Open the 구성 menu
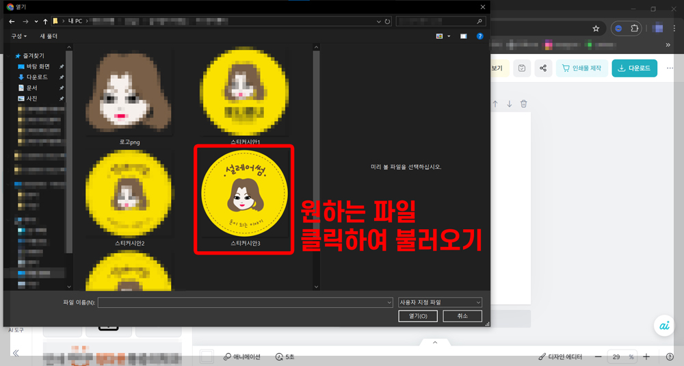 pyautogui.click(x=18, y=36)
